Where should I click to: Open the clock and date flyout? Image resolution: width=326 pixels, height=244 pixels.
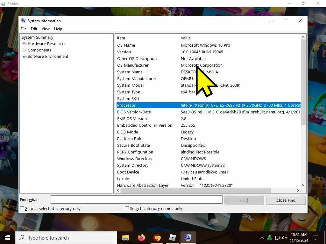pyautogui.click(x=299, y=238)
